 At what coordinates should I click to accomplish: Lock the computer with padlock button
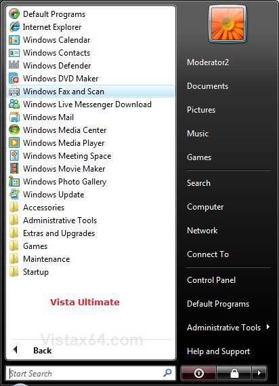234,373
